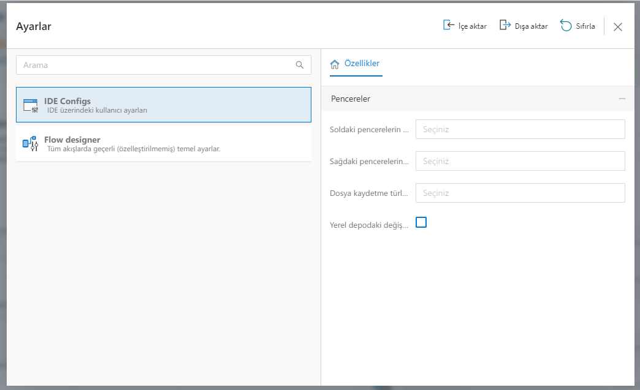
Task: Open the Sağdaki pencerelerin dropdown
Action: coord(520,162)
